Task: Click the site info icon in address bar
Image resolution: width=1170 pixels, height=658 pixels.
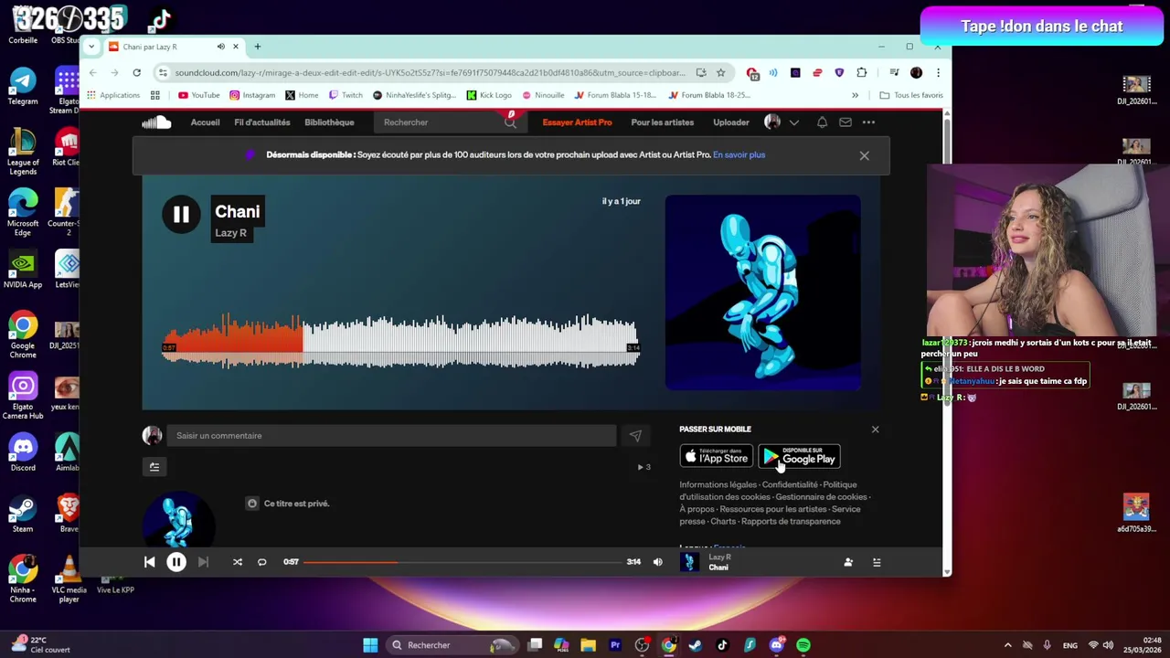Action: pyautogui.click(x=163, y=72)
